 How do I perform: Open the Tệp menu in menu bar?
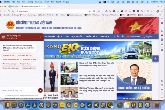13,2
